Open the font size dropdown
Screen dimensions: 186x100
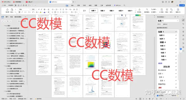point(36,9)
